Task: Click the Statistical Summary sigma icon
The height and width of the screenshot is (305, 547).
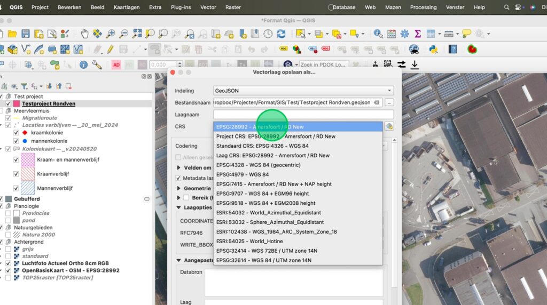Action: point(418,34)
